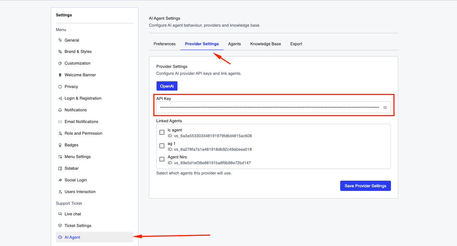The image size is (457, 246).
Task: Click the General sliders icon in sidebar
Action: click(60, 40)
